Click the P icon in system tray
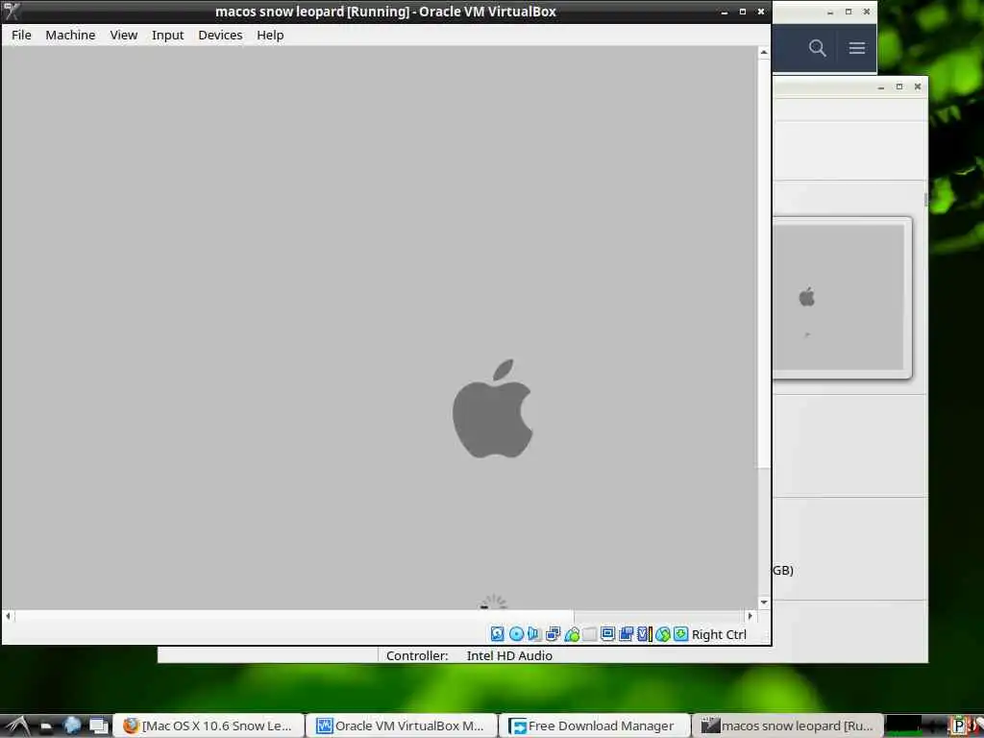The width and height of the screenshot is (984, 738). coord(958,726)
